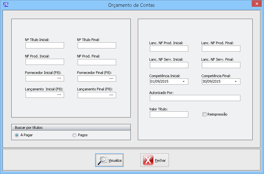Click the Valor Título input box
The image size is (264, 174).
[169, 115]
